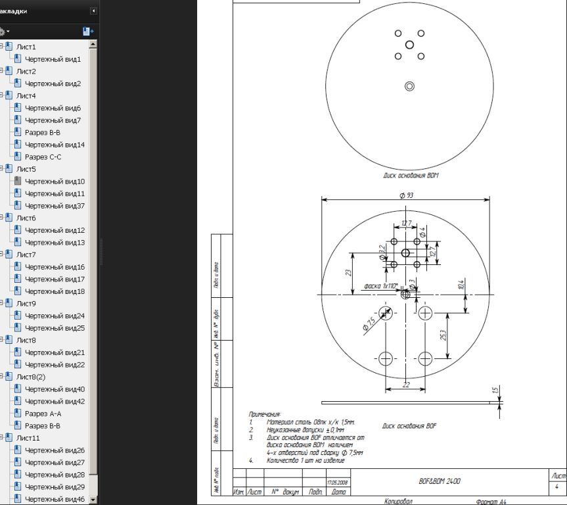Click the Лист4 bookmark icon
The image size is (567, 505).
pos(9,95)
